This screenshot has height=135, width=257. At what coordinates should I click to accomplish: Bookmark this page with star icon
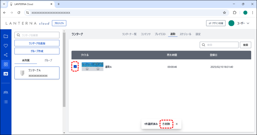224,13
